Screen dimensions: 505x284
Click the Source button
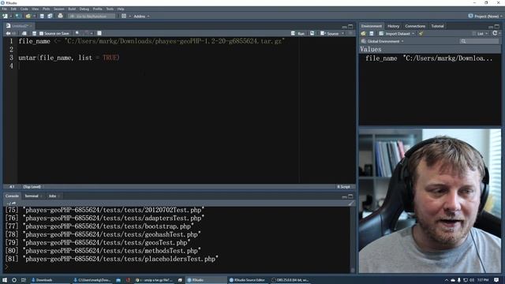click(330, 33)
